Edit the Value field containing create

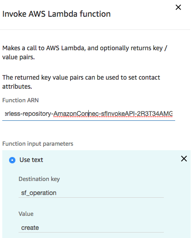point(91,228)
